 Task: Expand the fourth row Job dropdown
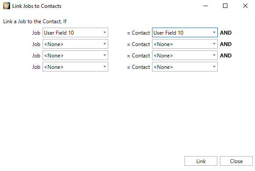point(75,67)
